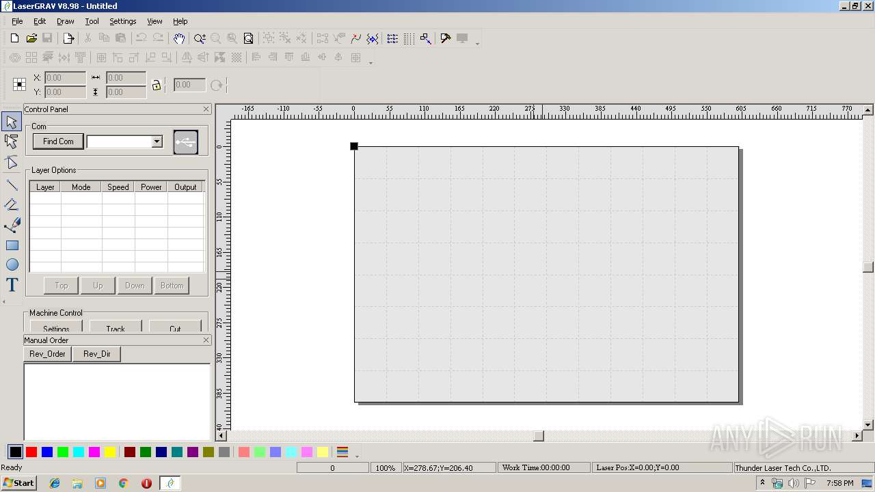Viewport: 875px width, 492px height.
Task: Select the Line drawing tool
Action: [x=12, y=184]
